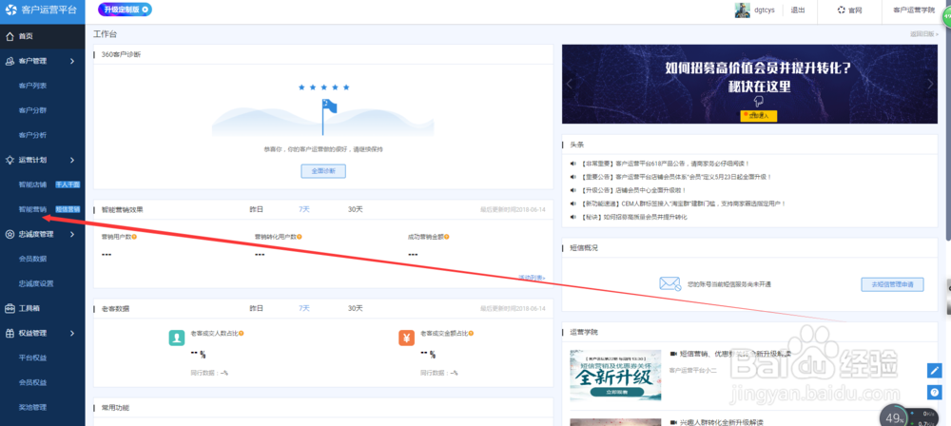Click the green 老客成交人数 person icon
951x426 pixels.
177,338
